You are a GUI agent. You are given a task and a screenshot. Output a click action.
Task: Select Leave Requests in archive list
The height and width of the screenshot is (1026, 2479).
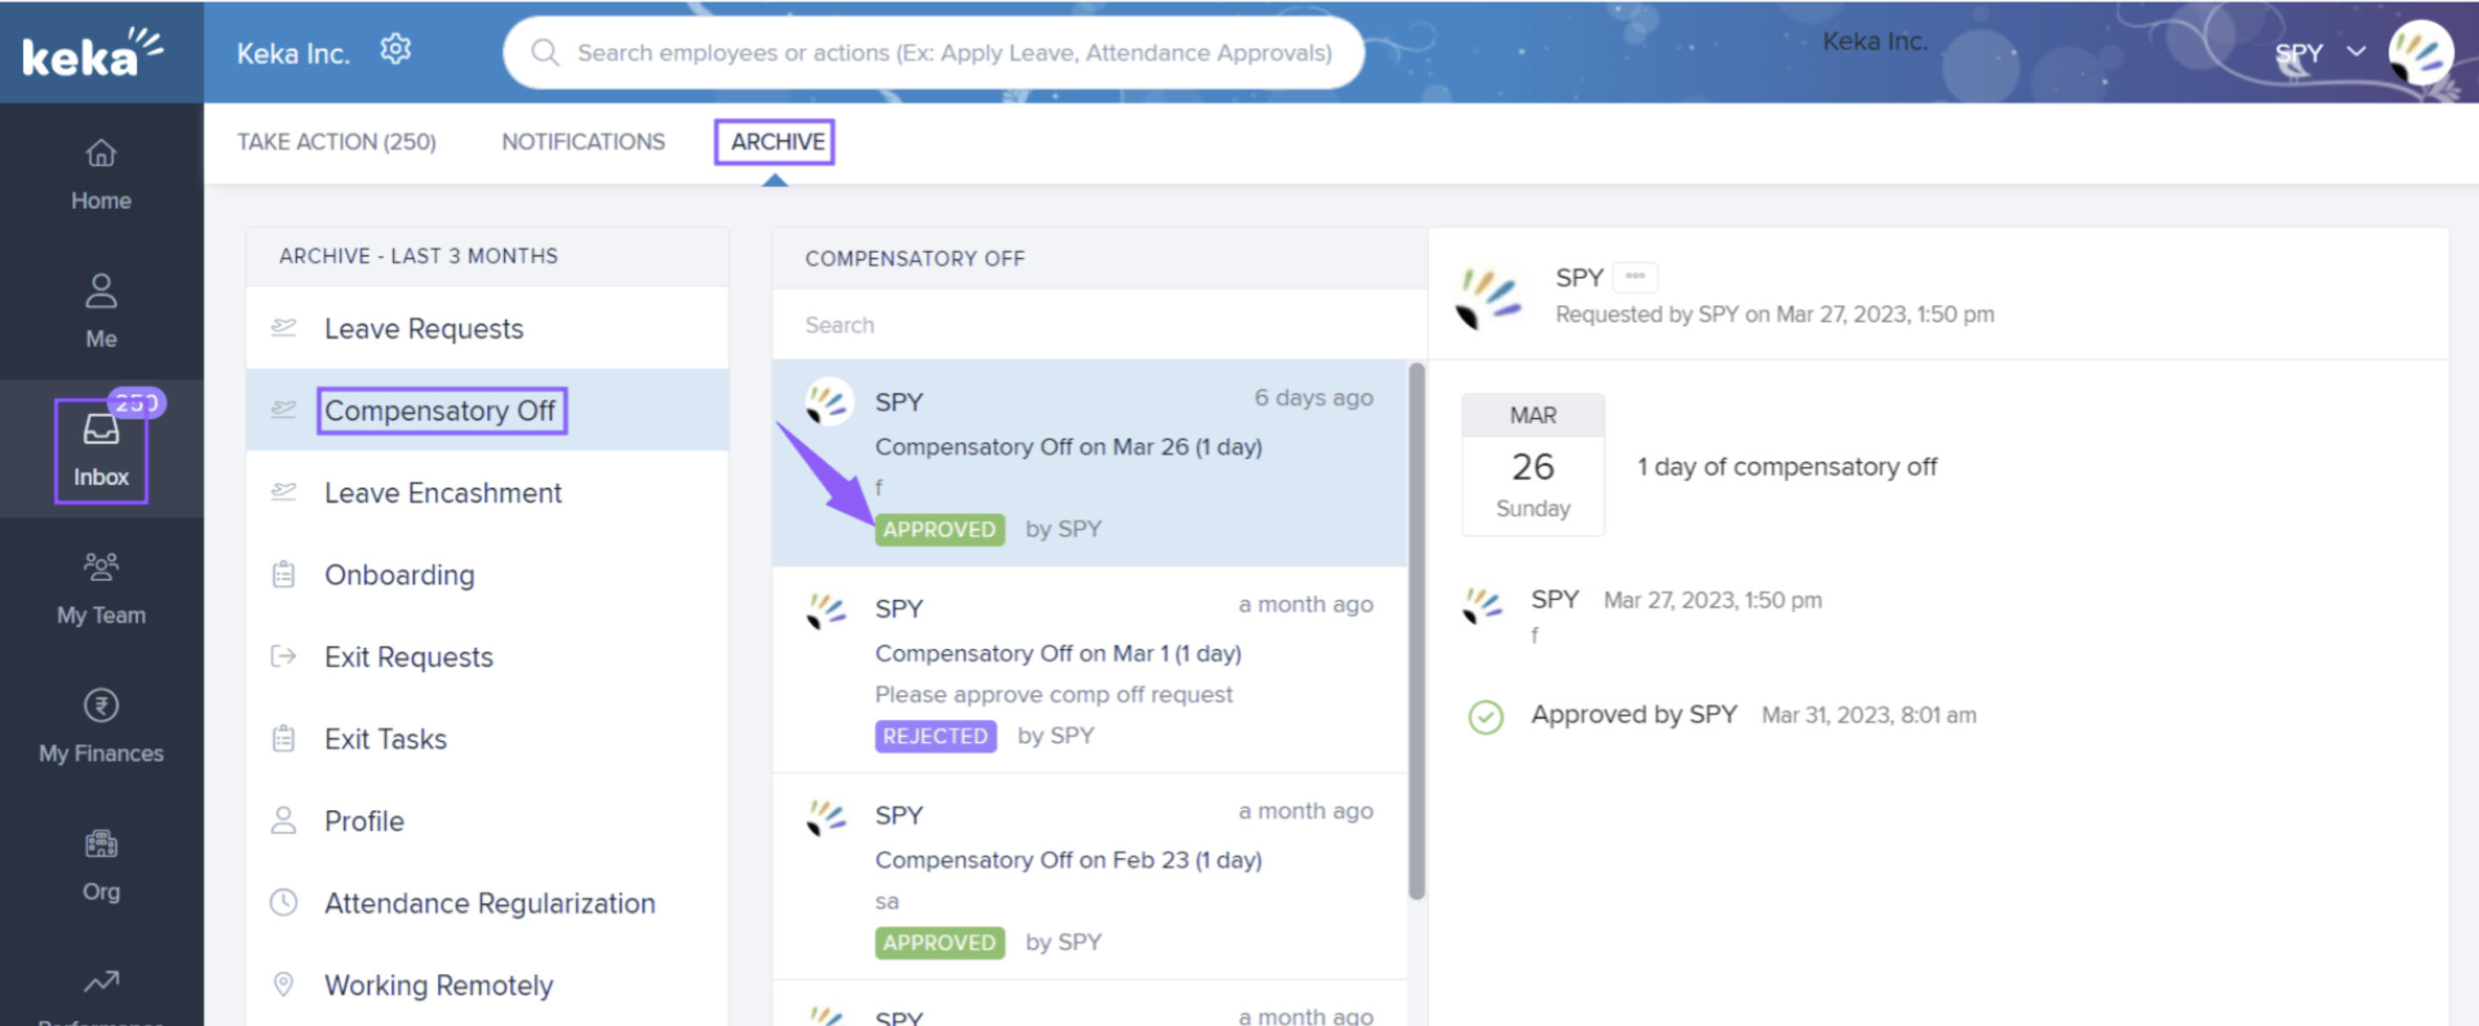[x=424, y=329]
